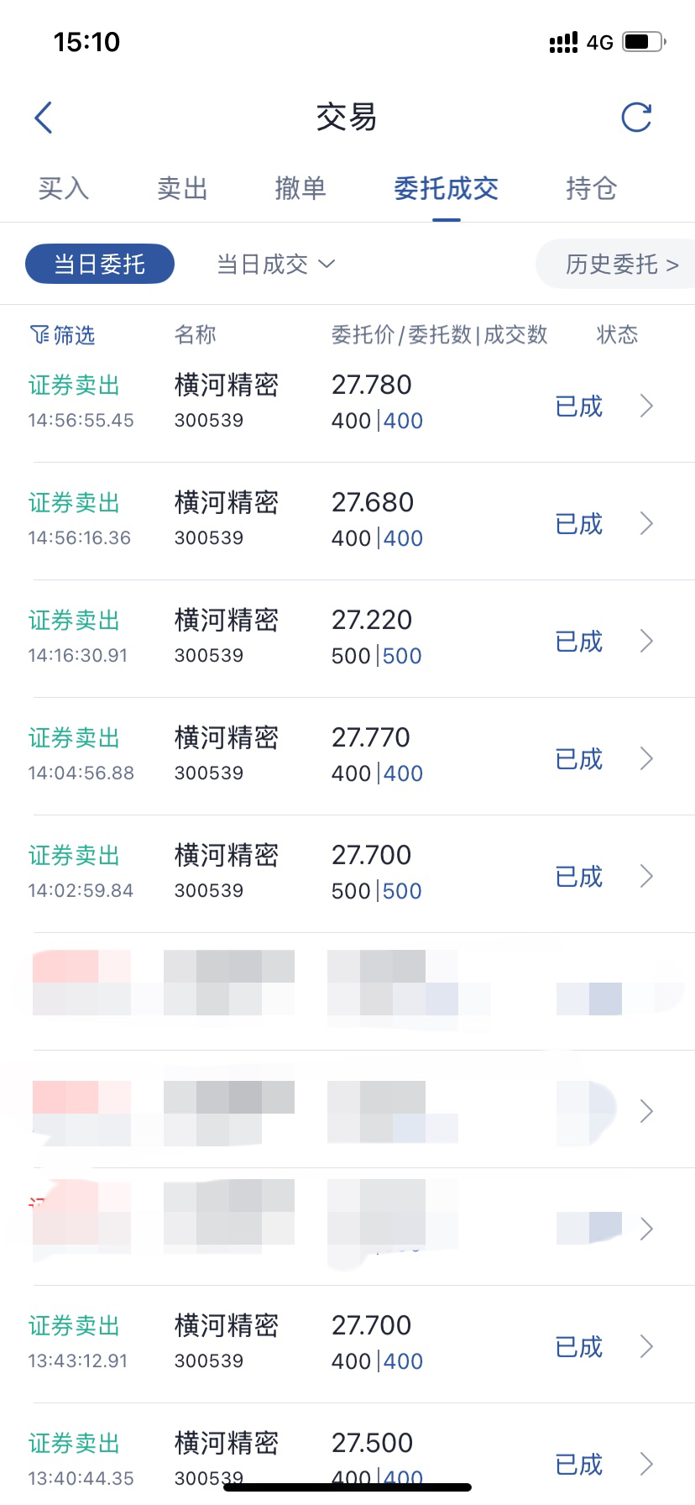Image resolution: width=695 pixels, height=1505 pixels.
Task: Refresh the trade list with circular arrow
Action: click(636, 118)
